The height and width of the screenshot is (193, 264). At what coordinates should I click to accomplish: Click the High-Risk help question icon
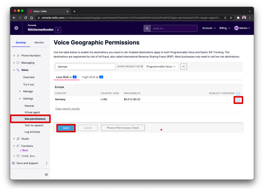97,77
